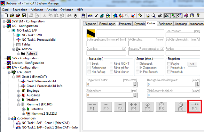
Task: Save the configuration with the floppy disk icon
Action: pos(24,16)
